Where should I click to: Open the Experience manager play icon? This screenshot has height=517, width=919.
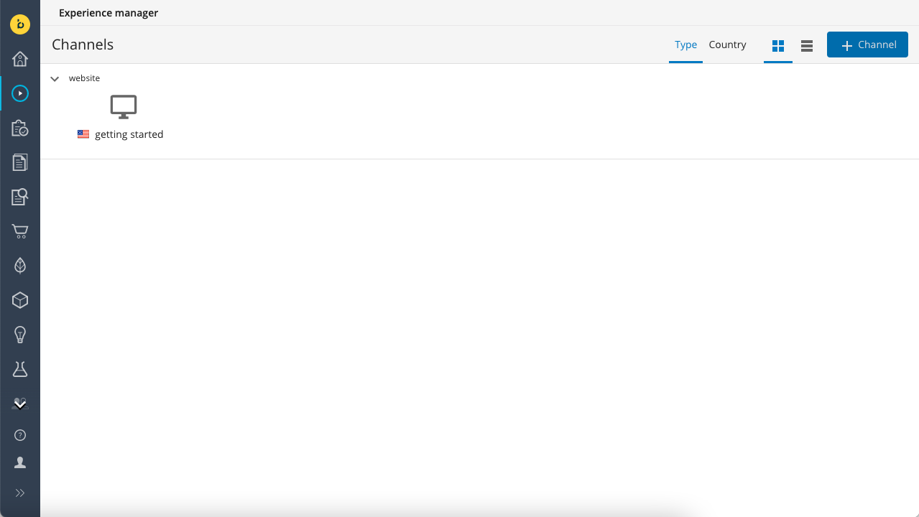(20, 93)
